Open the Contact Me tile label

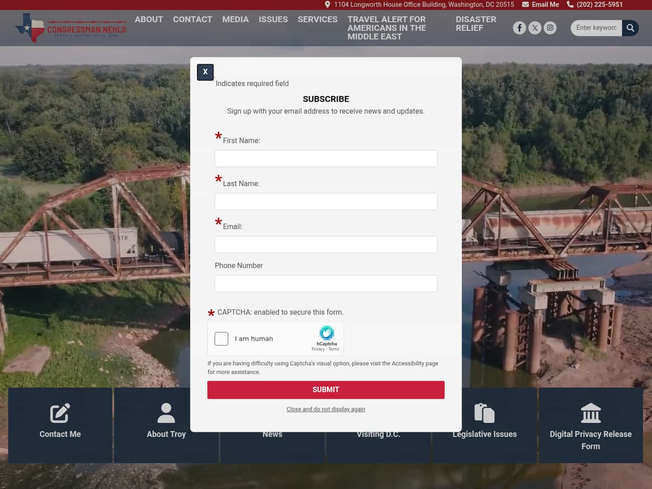point(60,434)
